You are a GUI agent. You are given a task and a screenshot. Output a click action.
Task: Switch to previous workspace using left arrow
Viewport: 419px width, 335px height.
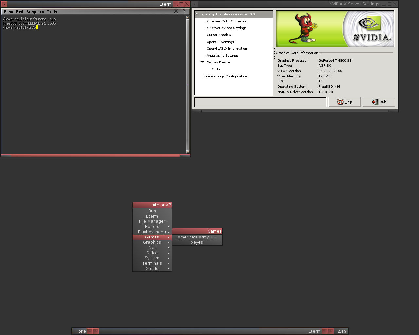coord(90,331)
